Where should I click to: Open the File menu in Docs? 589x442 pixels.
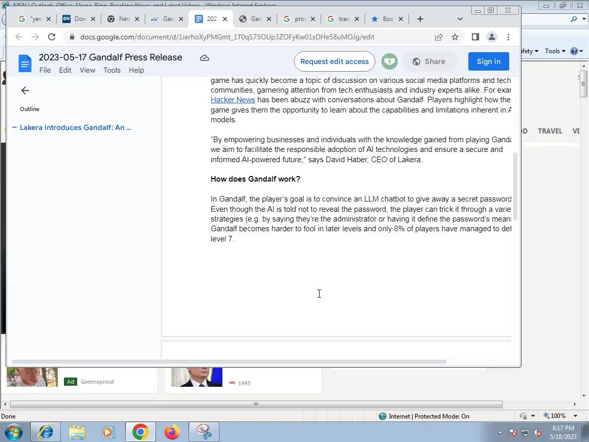(45, 70)
